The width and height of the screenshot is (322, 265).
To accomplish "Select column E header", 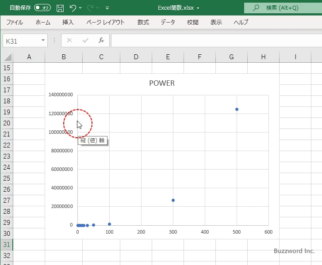I will [x=168, y=57].
